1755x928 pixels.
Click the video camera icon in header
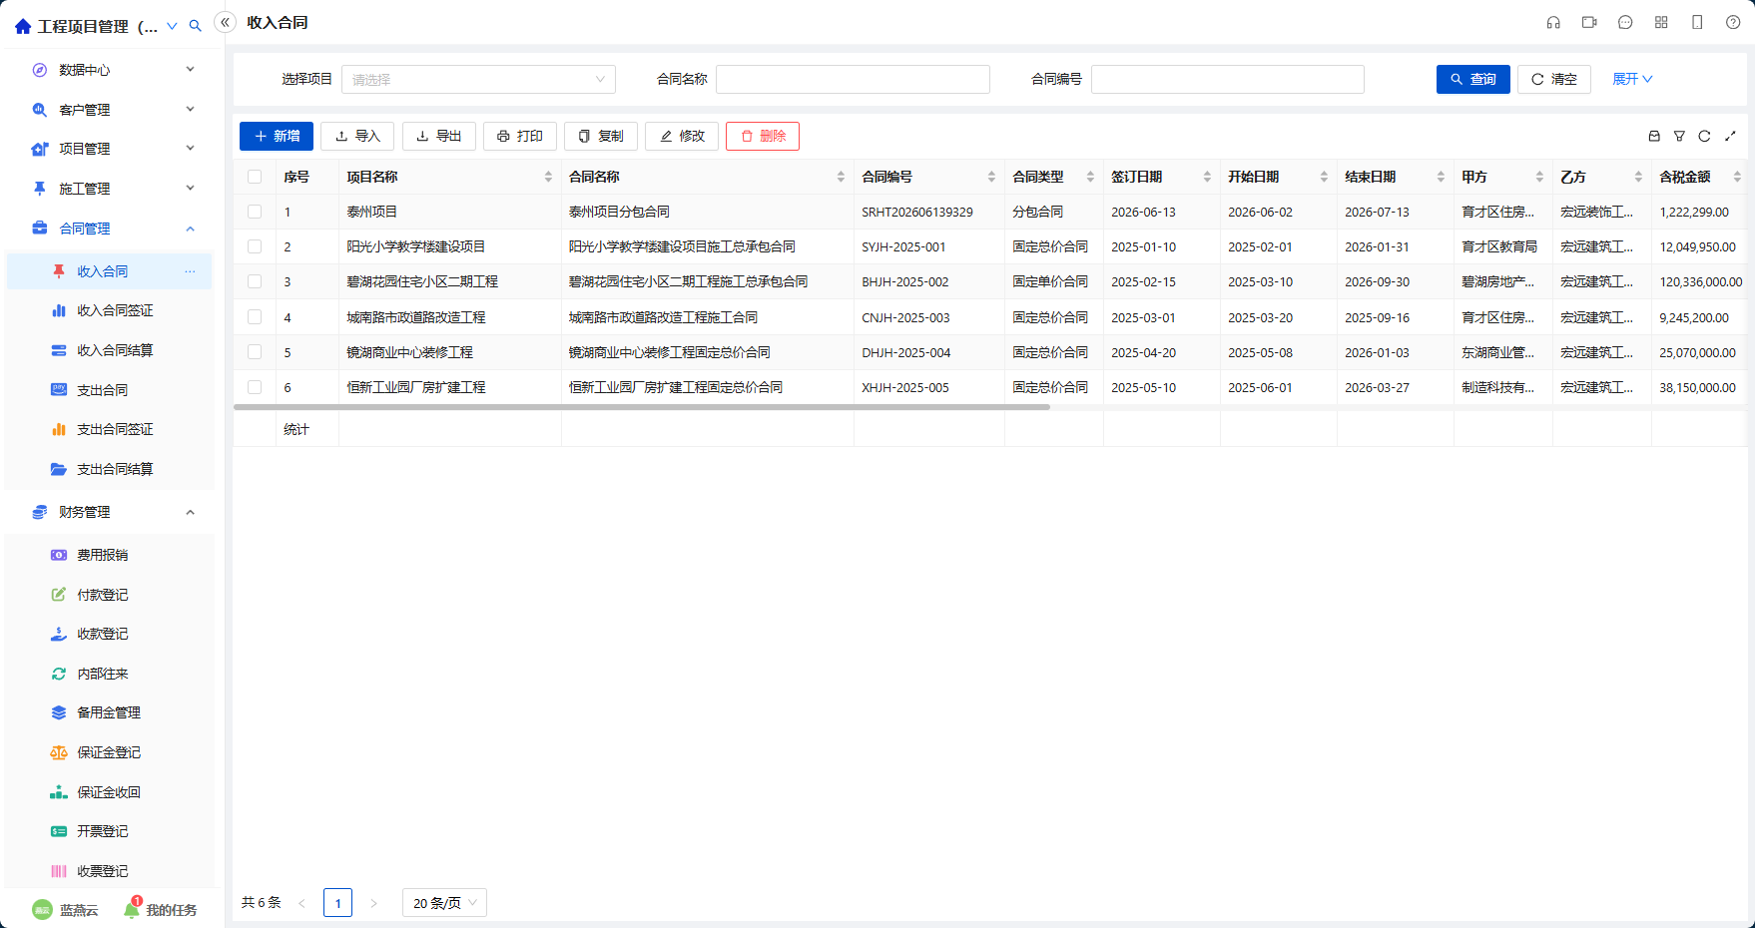point(1589,22)
